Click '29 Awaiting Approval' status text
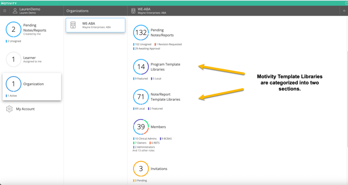 (x=147, y=48)
